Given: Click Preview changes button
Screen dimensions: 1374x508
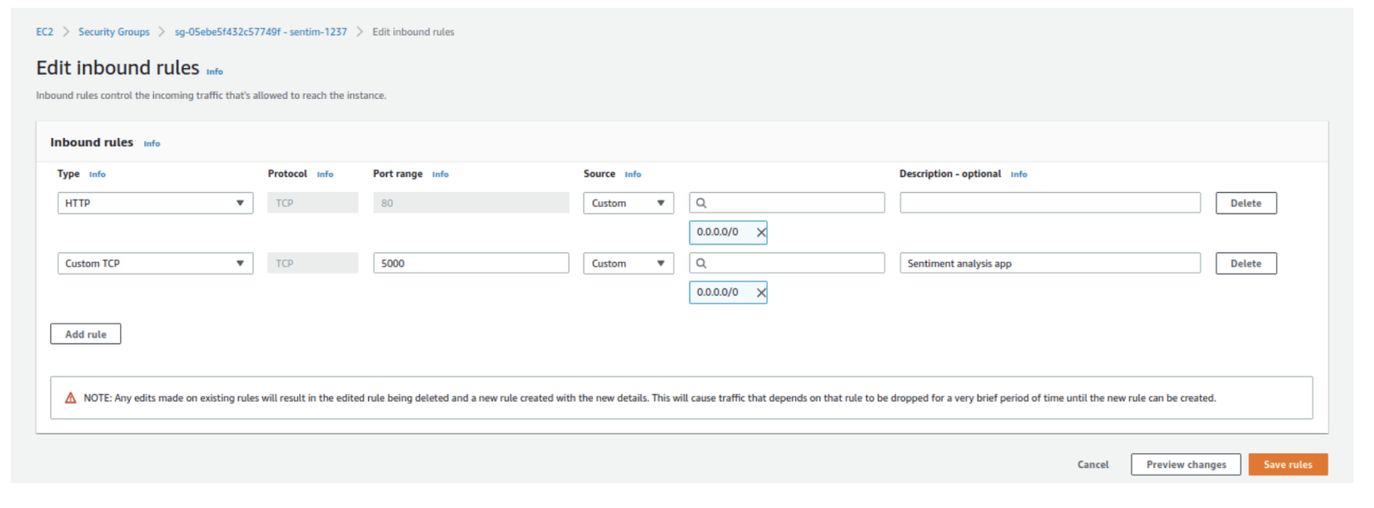Looking at the screenshot, I should pyautogui.click(x=1186, y=465).
